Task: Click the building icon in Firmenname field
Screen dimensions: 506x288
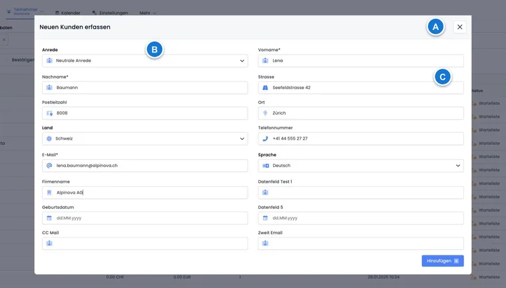Action: coord(49,192)
